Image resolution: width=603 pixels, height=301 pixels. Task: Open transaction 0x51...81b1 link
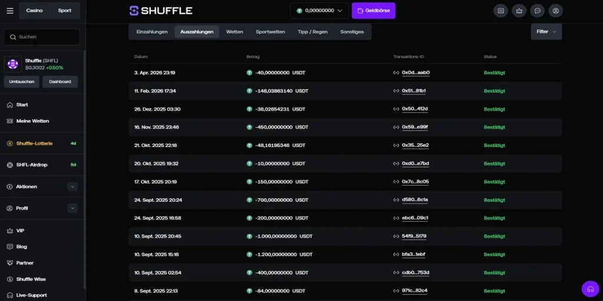[x=414, y=91]
